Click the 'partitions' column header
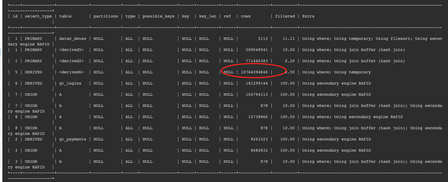 (106, 16)
